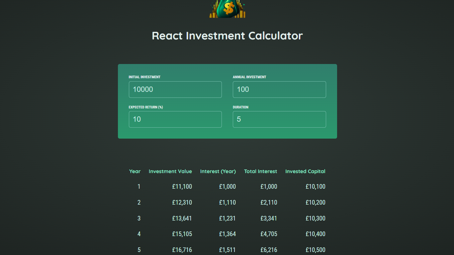The image size is (454, 255).
Task: Click the £3,341 total interest cell
Action: pos(269,219)
